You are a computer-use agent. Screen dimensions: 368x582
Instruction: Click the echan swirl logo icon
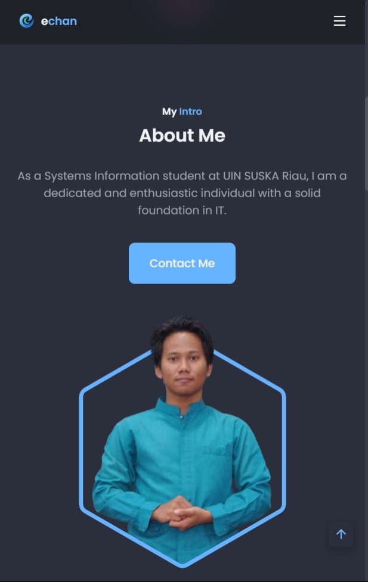[x=26, y=21]
